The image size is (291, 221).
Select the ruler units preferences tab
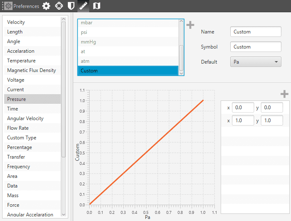tap(83, 6)
